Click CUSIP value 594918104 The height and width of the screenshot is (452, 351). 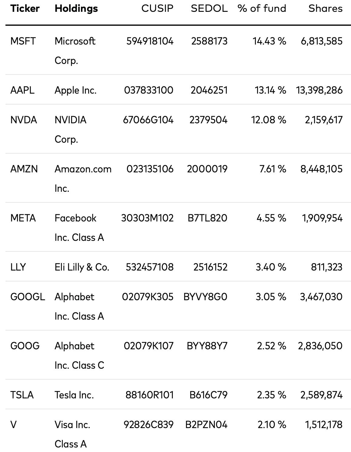point(150,41)
